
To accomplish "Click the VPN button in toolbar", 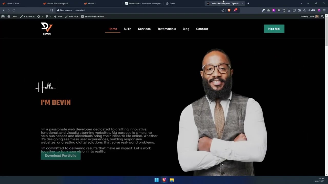I will tap(312, 10).
